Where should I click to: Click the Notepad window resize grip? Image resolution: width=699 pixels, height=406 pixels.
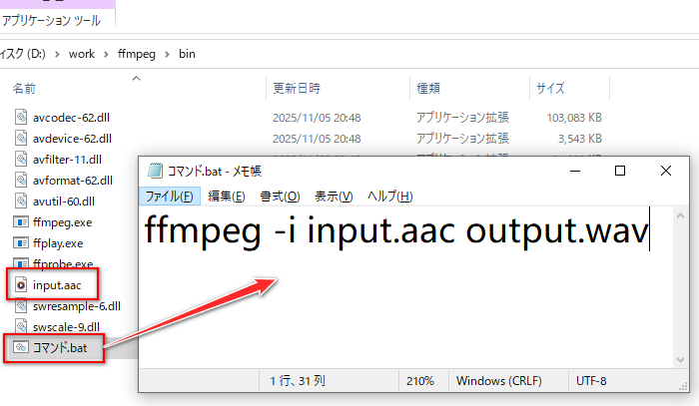tap(683, 386)
